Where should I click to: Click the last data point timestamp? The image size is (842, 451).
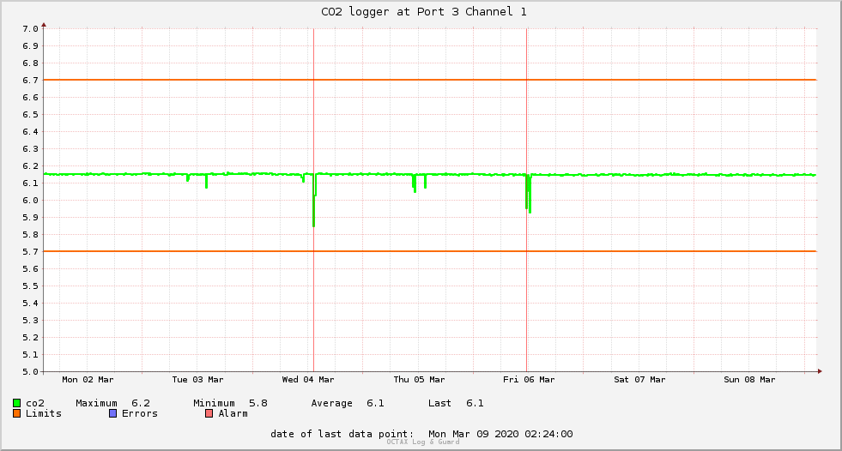pos(500,434)
